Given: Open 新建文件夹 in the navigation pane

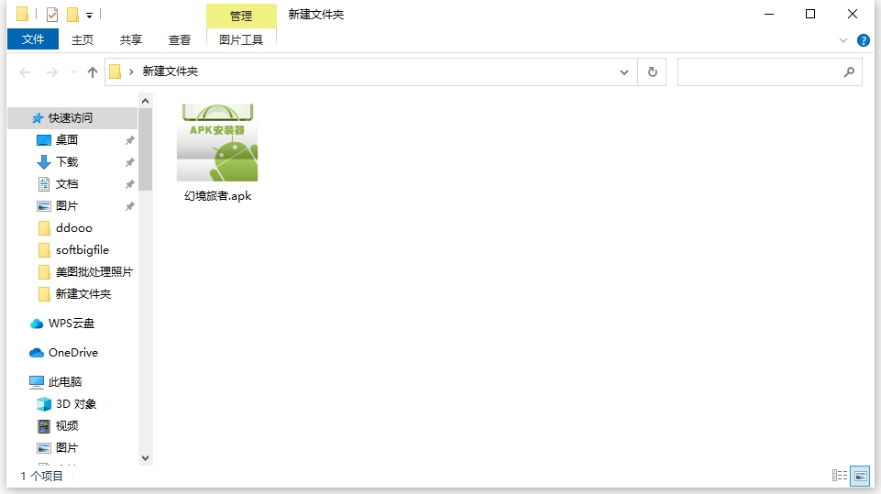Looking at the screenshot, I should pyautogui.click(x=83, y=294).
